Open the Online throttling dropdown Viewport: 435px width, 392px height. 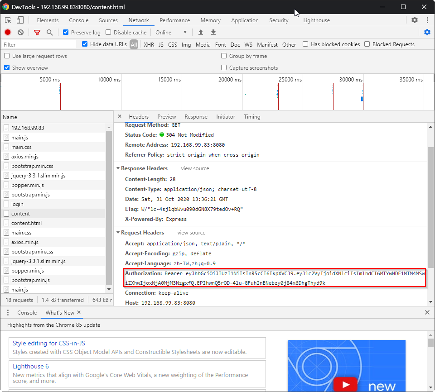point(171,33)
